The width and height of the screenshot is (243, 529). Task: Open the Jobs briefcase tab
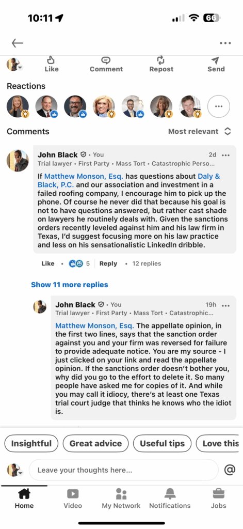[218, 499]
